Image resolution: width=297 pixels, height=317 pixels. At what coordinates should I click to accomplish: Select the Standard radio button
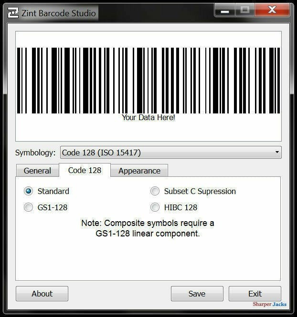tap(29, 191)
